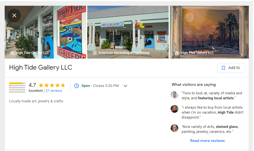This screenshot has height=151, width=254.
Task: Click camera icon beside American Marketing caption
Action: tap(95, 53)
